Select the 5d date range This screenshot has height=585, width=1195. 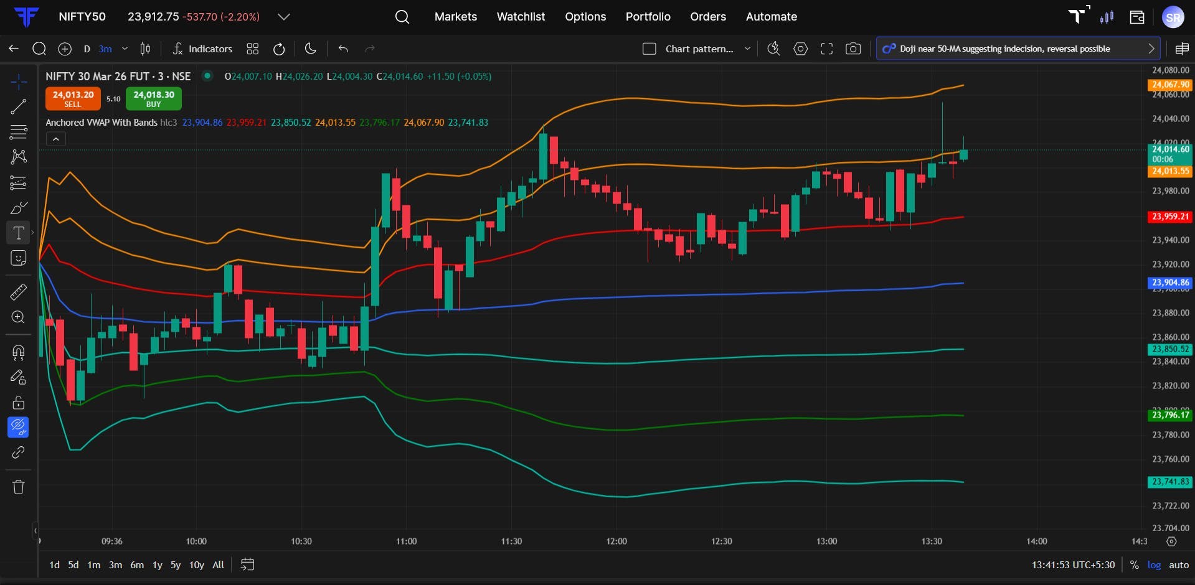pos(73,565)
